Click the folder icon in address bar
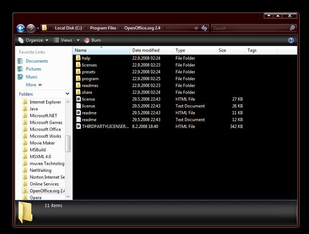 coord(45,28)
